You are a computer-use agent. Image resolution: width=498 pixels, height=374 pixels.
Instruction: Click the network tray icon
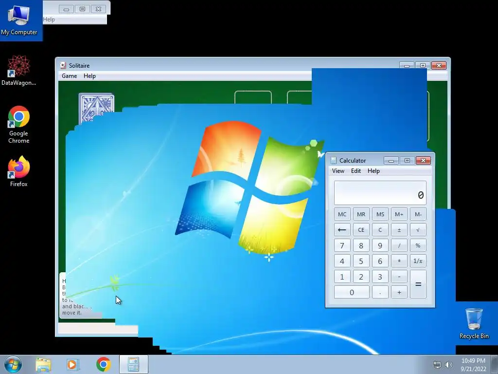click(437, 365)
